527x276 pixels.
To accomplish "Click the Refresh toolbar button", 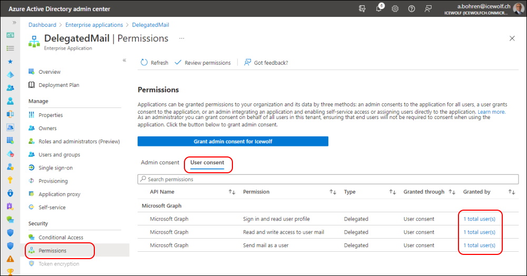I will [154, 63].
